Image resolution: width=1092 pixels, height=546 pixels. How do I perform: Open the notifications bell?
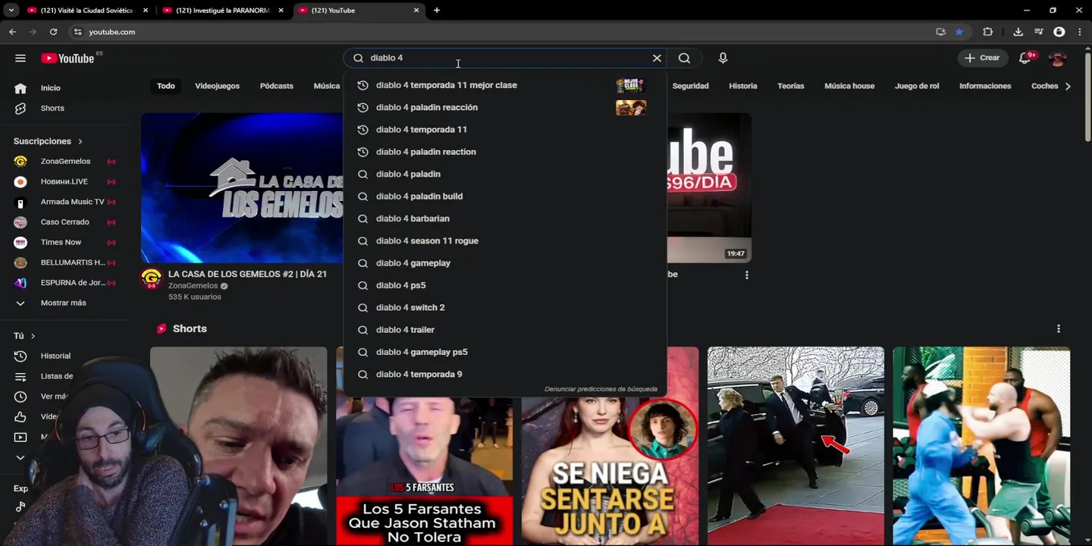click(1025, 58)
